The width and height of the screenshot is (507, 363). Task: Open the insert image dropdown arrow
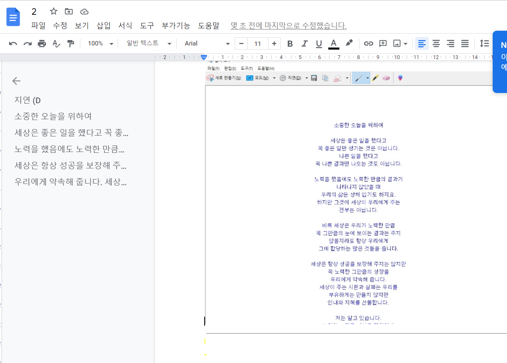tap(405, 43)
